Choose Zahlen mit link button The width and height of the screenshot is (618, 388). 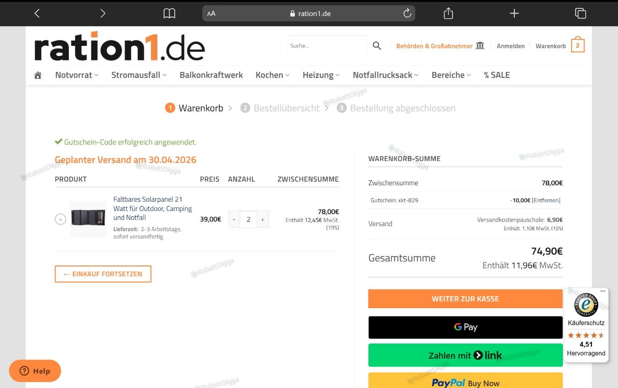coord(465,355)
